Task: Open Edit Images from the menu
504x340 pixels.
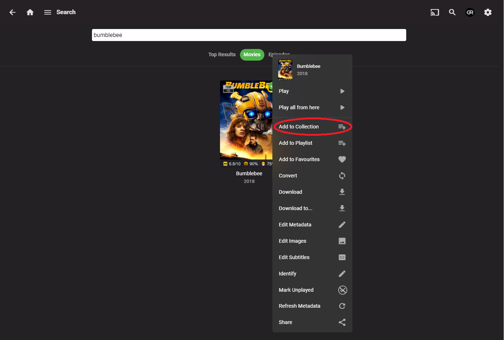Action: (312, 241)
